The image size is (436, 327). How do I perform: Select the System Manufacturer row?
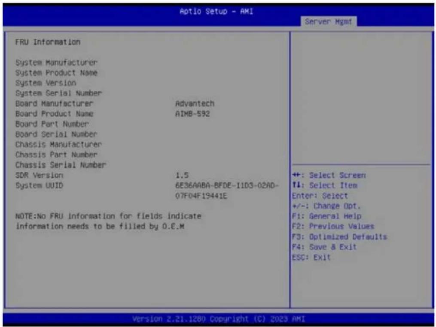coord(56,63)
